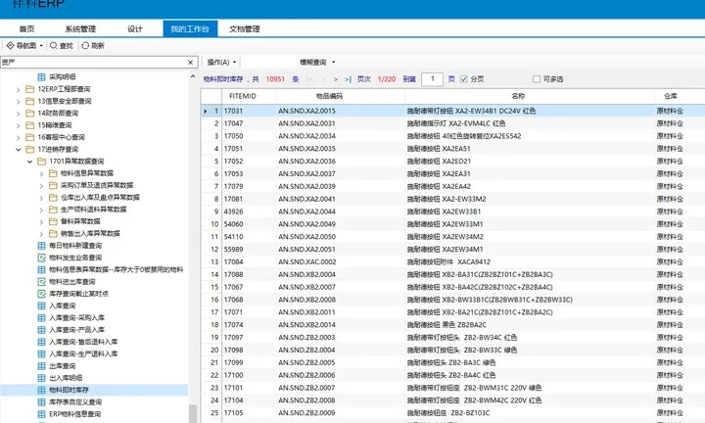Sort by the FITEMID column header

point(242,97)
